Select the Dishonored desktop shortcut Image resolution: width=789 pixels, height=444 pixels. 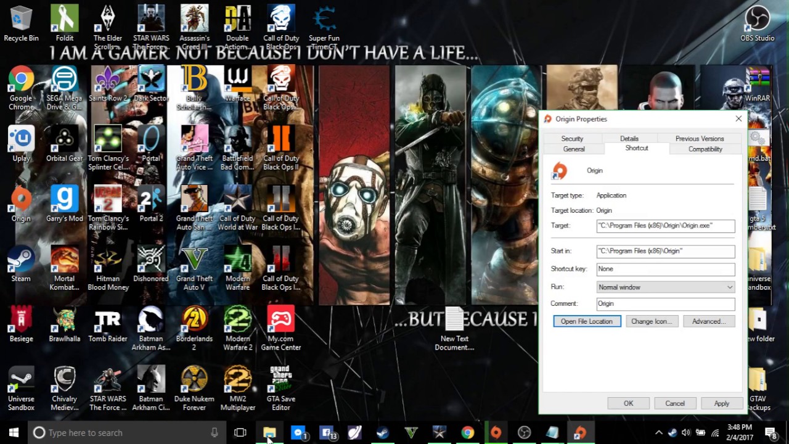(x=151, y=265)
